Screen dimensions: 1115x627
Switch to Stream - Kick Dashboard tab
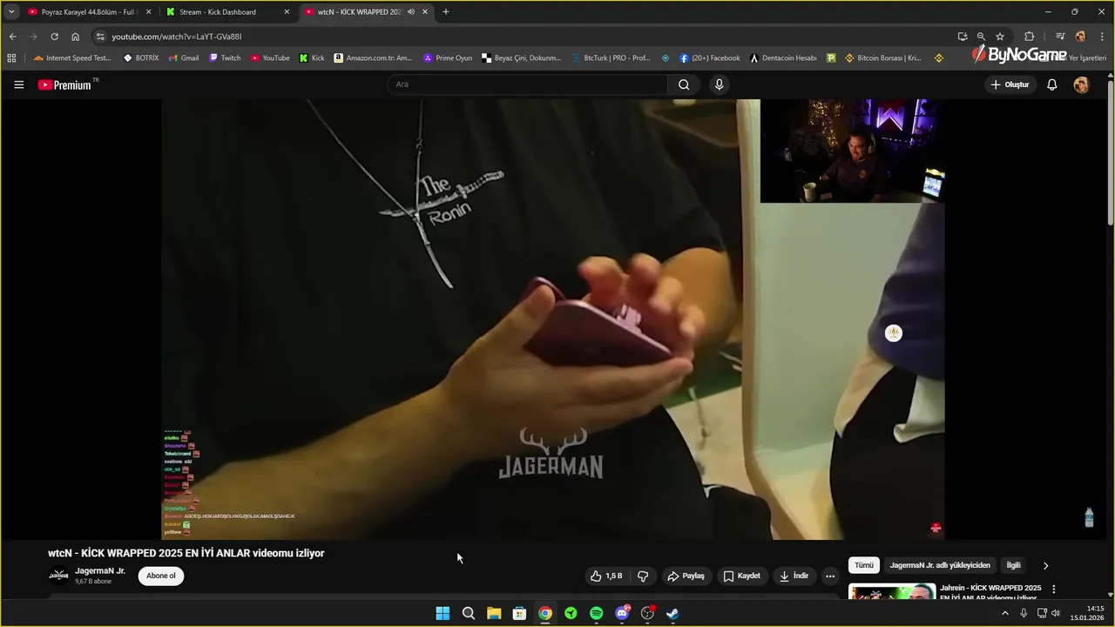coord(228,12)
